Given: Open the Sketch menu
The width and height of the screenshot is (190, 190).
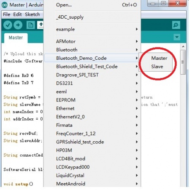Looking at the screenshot, I should (33, 14).
